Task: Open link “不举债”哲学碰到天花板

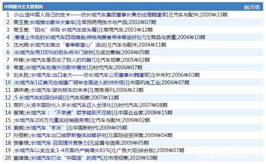Action: tap(69, 113)
